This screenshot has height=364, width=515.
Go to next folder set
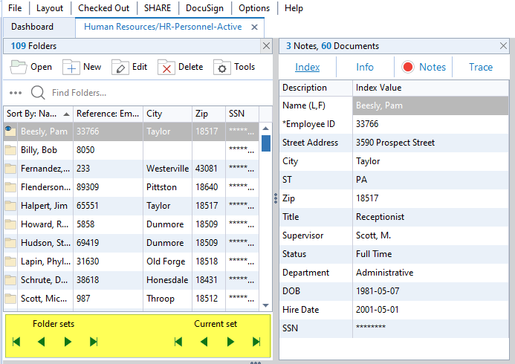pyautogui.click(x=68, y=342)
